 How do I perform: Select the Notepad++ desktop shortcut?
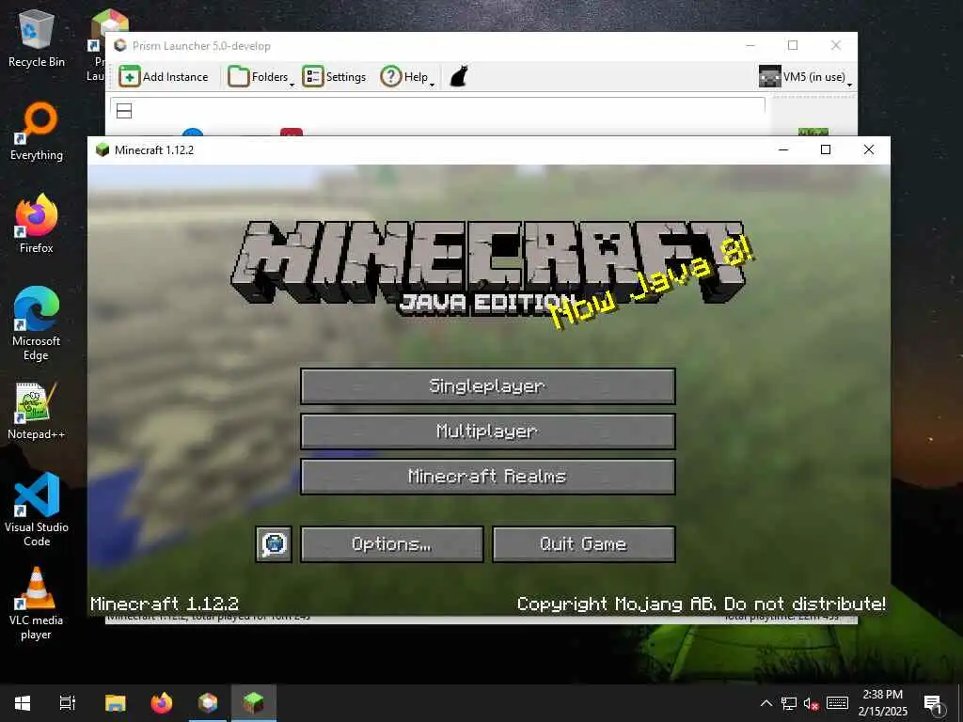37,412
